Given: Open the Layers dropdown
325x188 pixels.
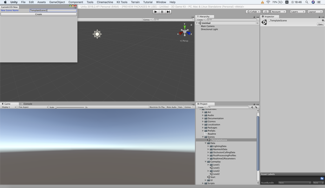Looking at the screenshot, I should pos(297,12).
